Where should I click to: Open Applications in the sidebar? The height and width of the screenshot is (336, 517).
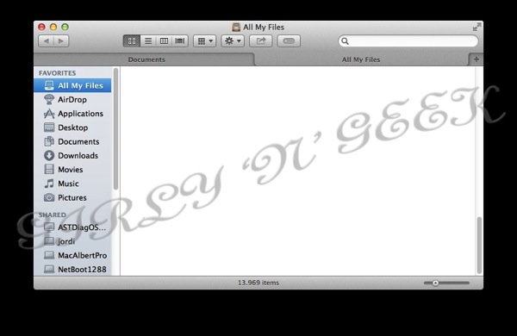point(72,114)
